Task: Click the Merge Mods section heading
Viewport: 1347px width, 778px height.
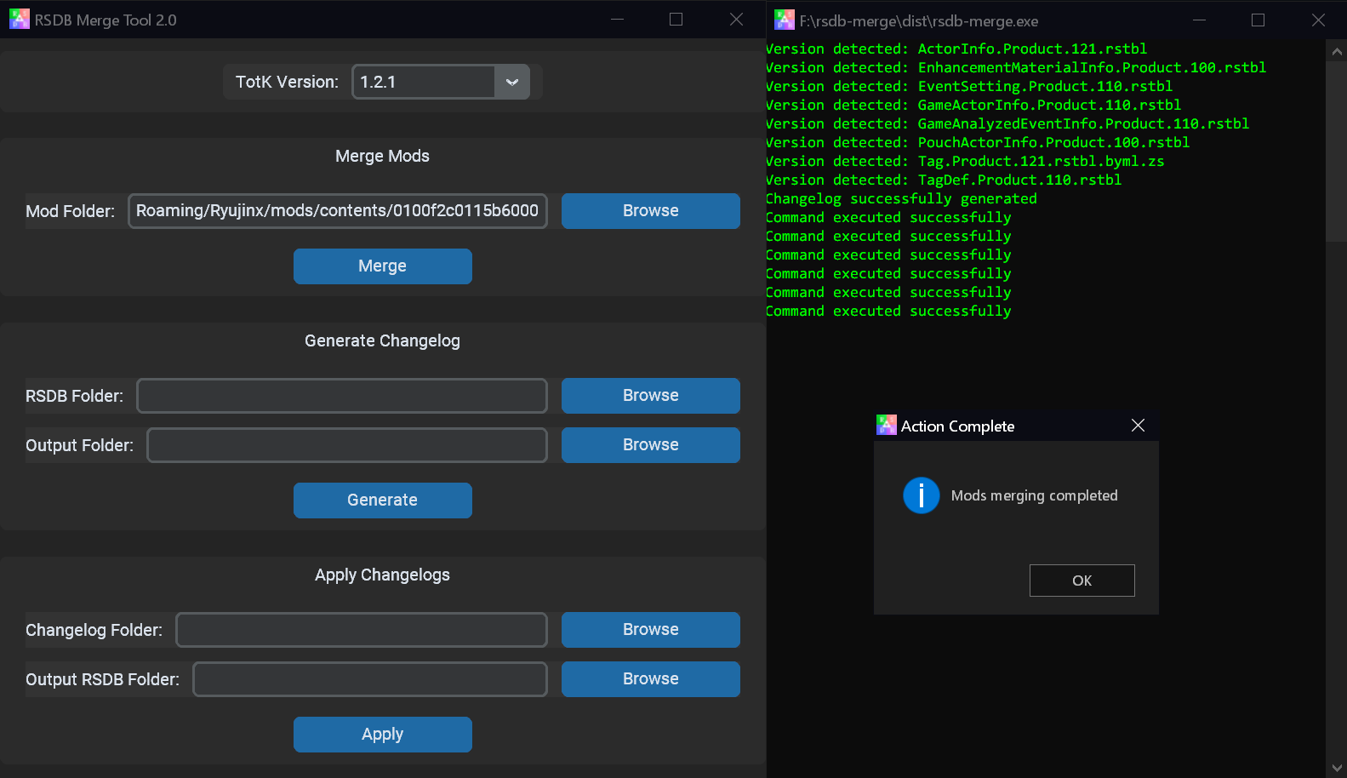Action: click(383, 156)
